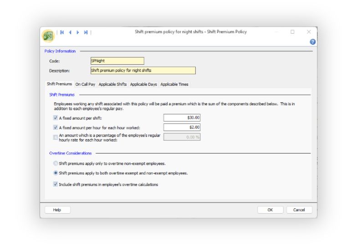Viewport: 357px width, 245px height.
Task: Click the 'Overtime Considerations' section heading
Action: tap(70, 153)
